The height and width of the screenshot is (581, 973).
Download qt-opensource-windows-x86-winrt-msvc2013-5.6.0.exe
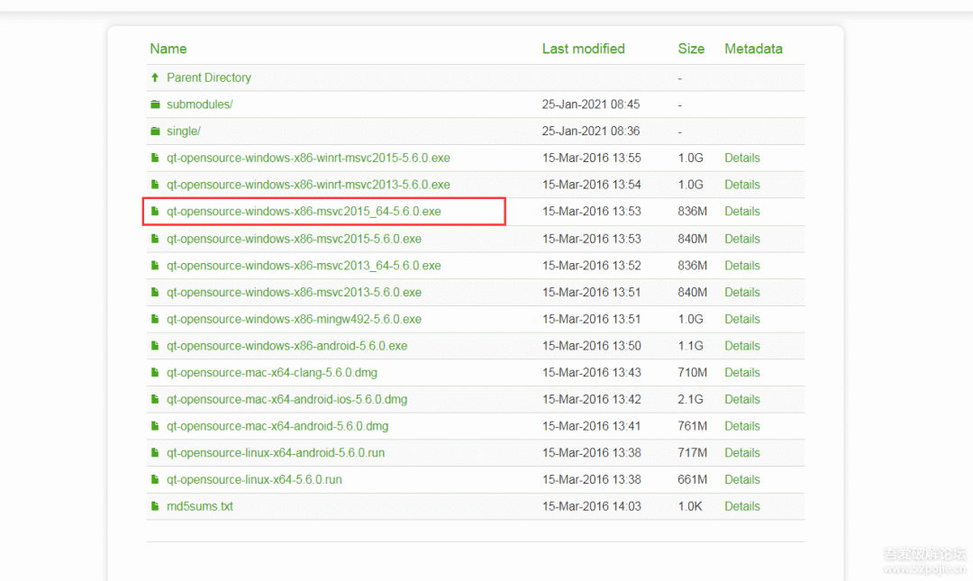click(308, 185)
